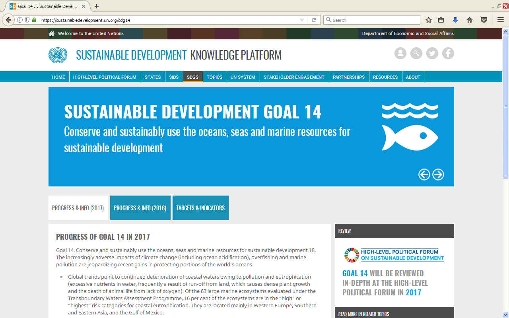Open the Firefox hamburger menu
509x318 pixels.
[x=501, y=20]
